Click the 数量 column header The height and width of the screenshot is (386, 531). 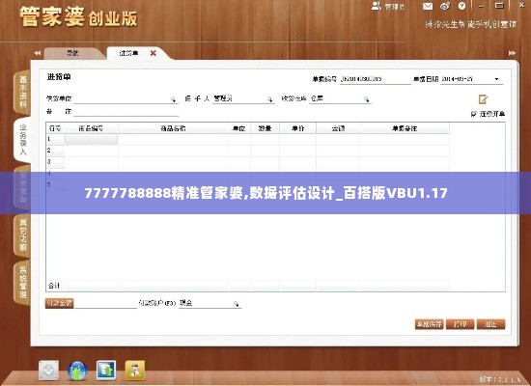pyautogui.click(x=265, y=128)
